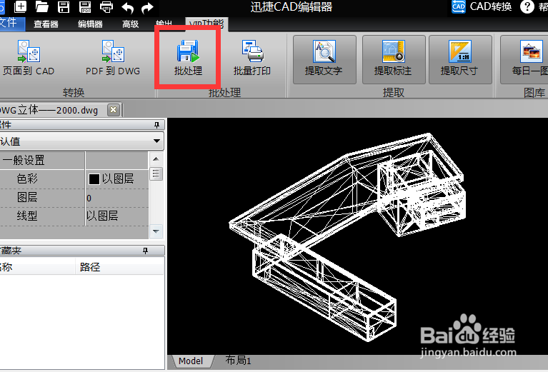Open help with the question mark icon
The width and height of the screenshot is (548, 372).
[527, 6]
